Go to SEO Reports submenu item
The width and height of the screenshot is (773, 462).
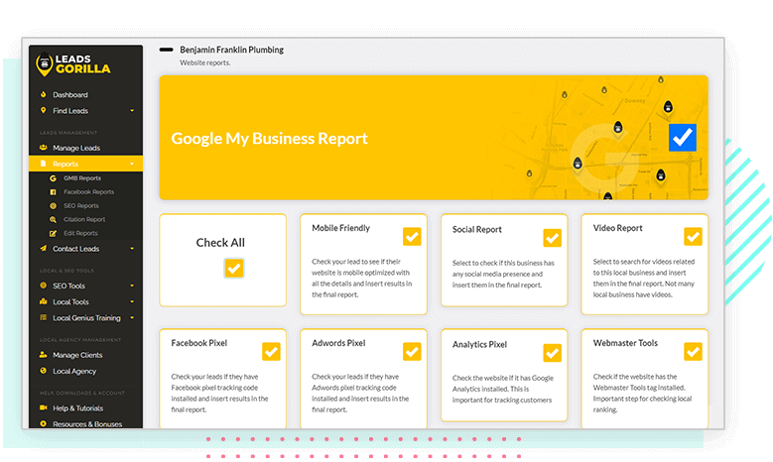click(x=80, y=206)
